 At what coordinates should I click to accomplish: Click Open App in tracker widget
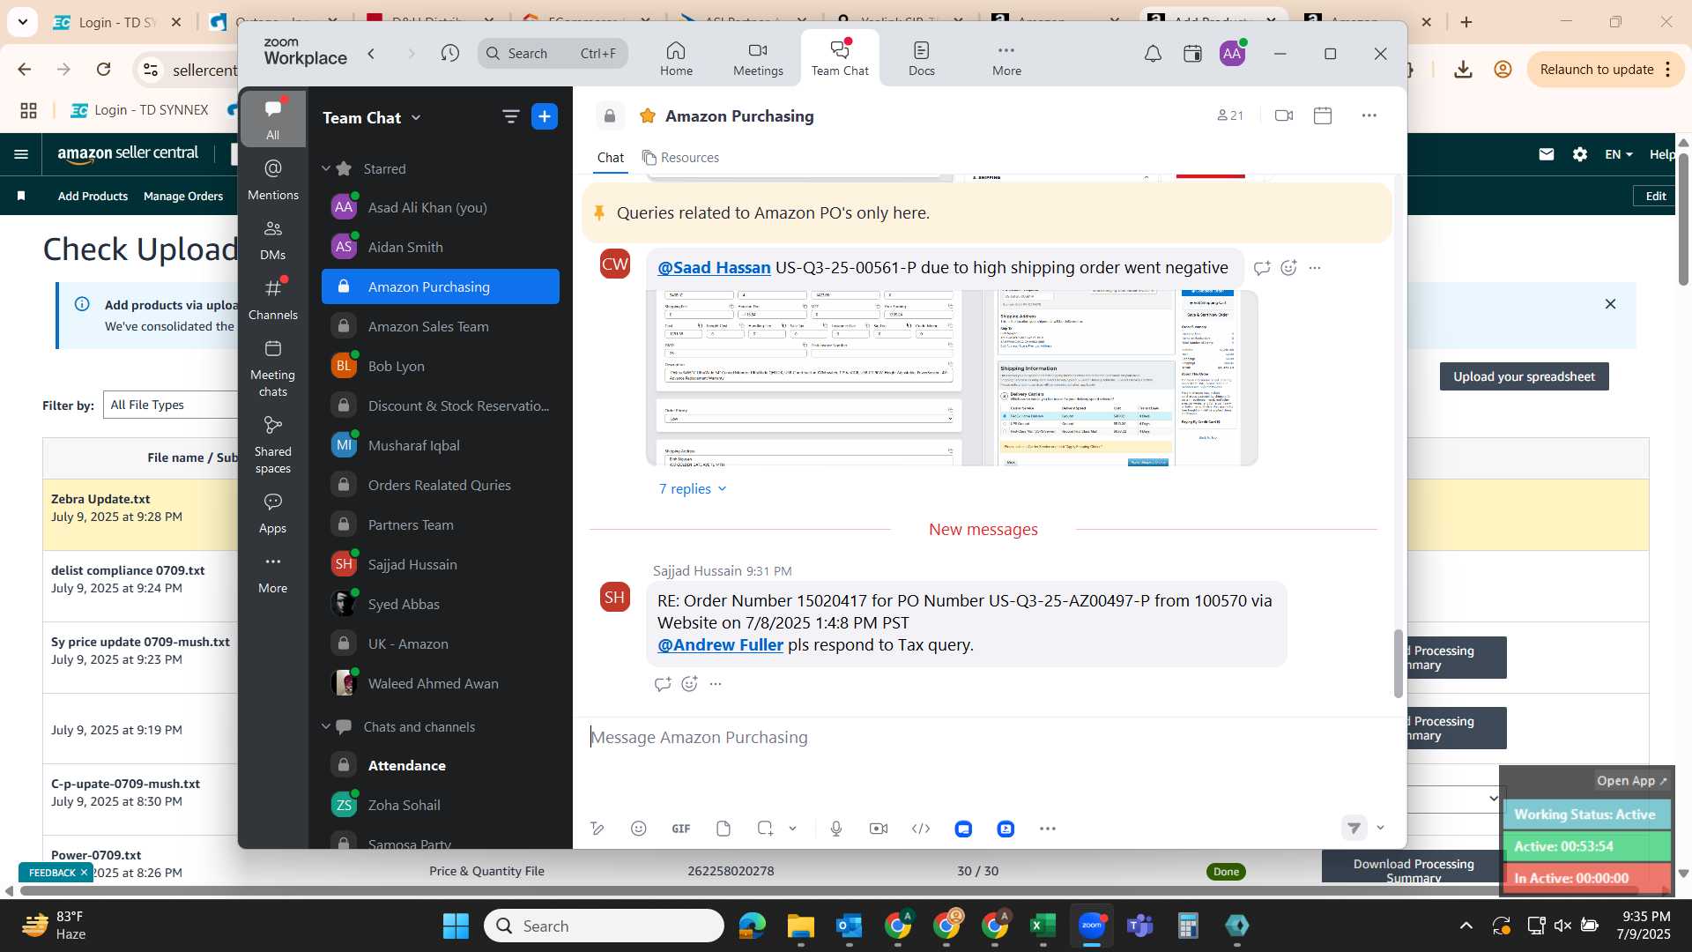click(x=1632, y=780)
